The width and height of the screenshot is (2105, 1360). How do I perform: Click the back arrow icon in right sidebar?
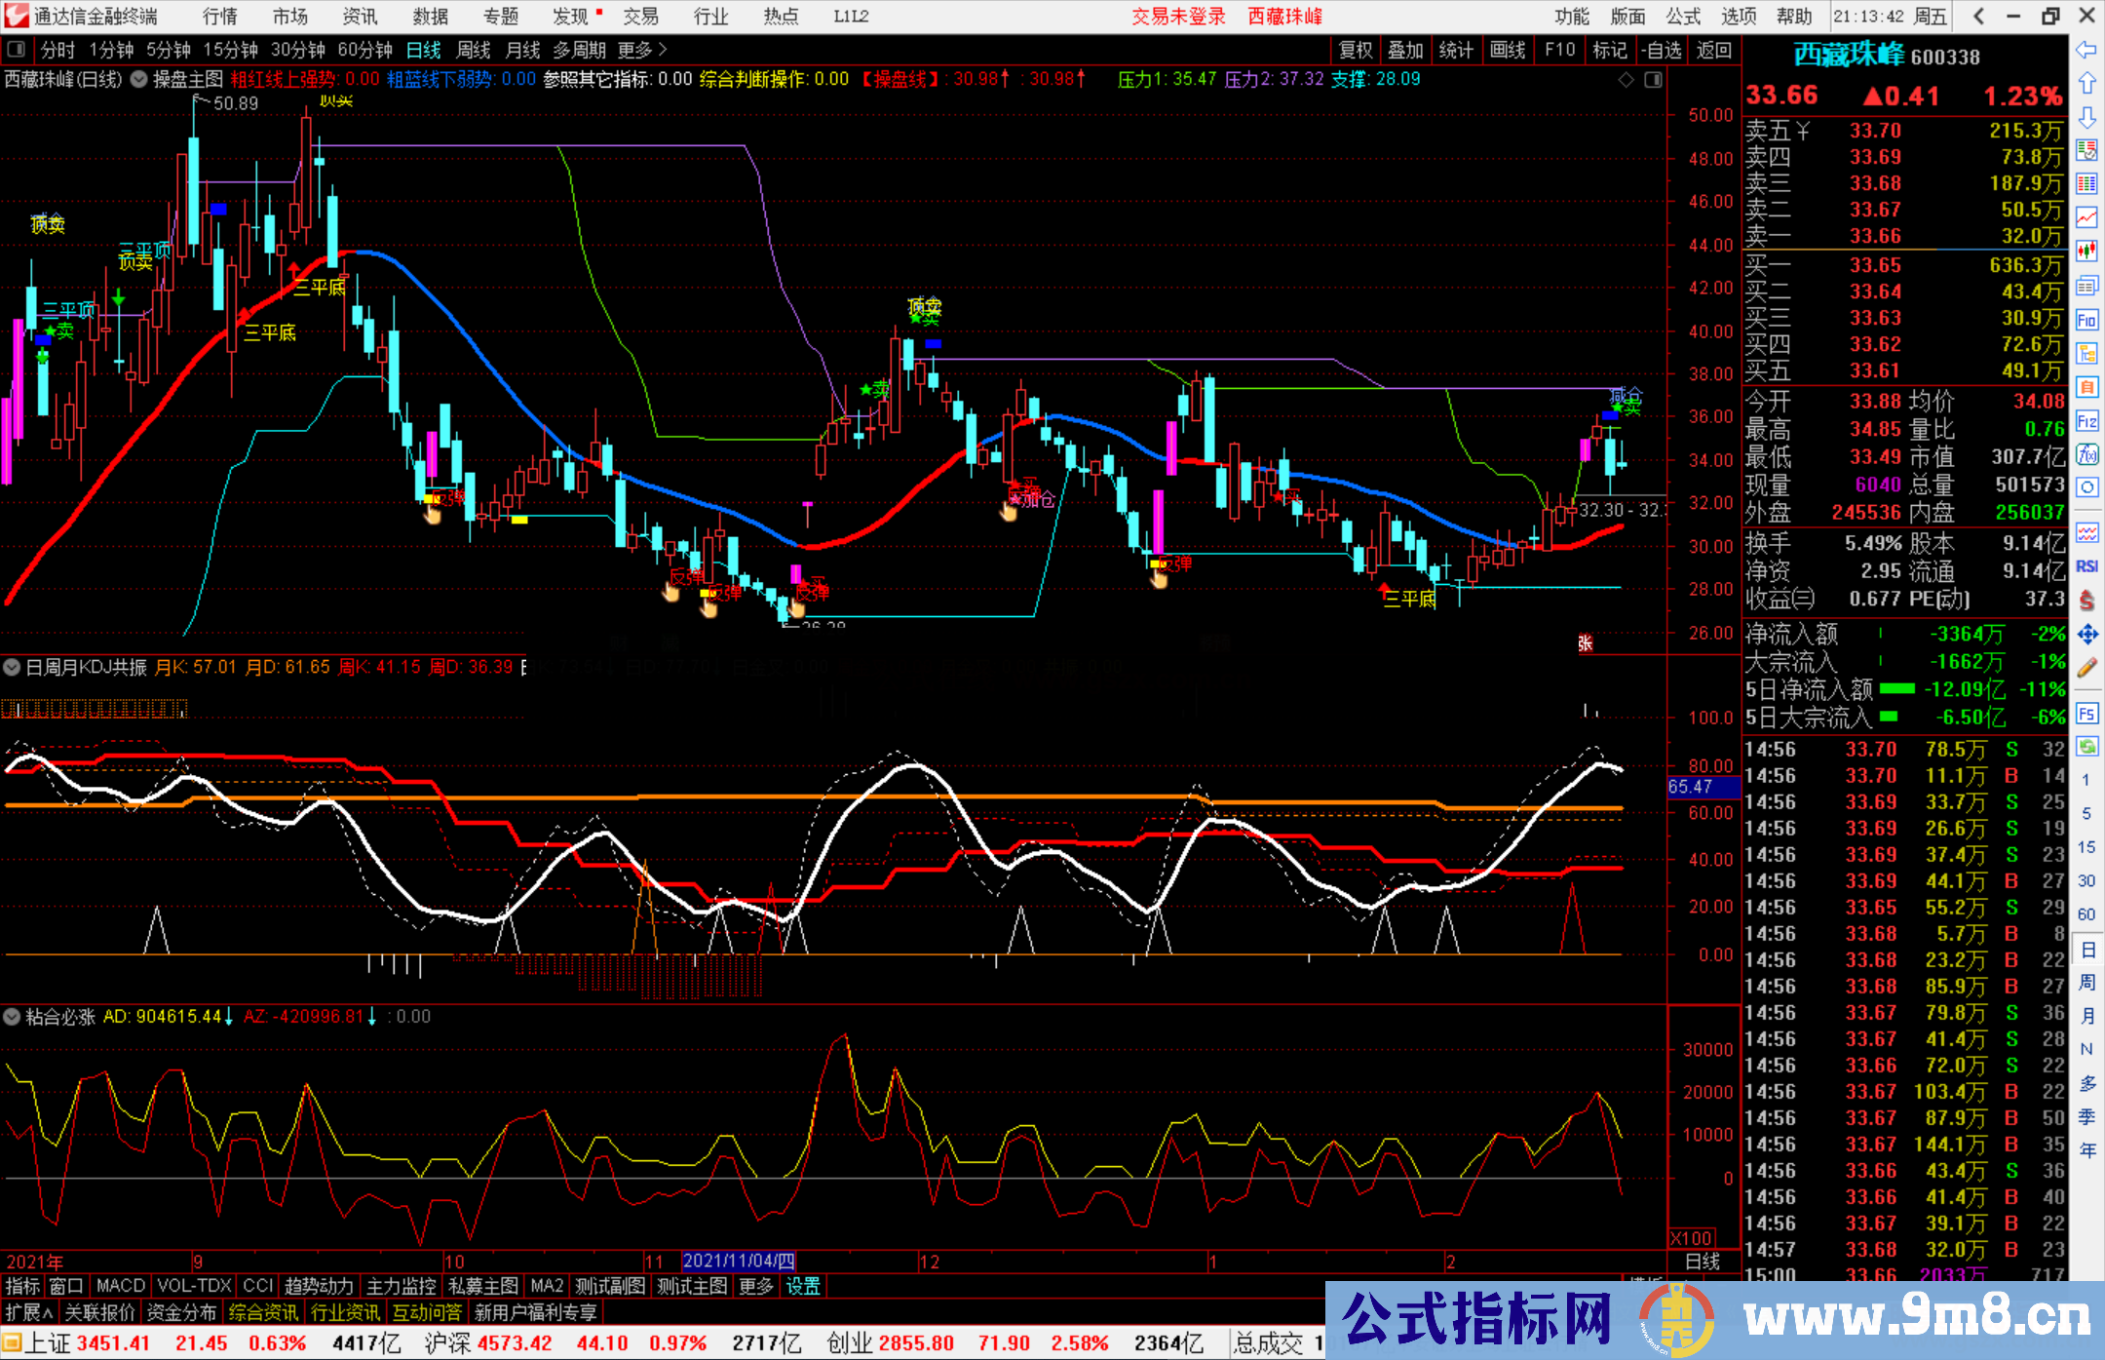point(2086,50)
